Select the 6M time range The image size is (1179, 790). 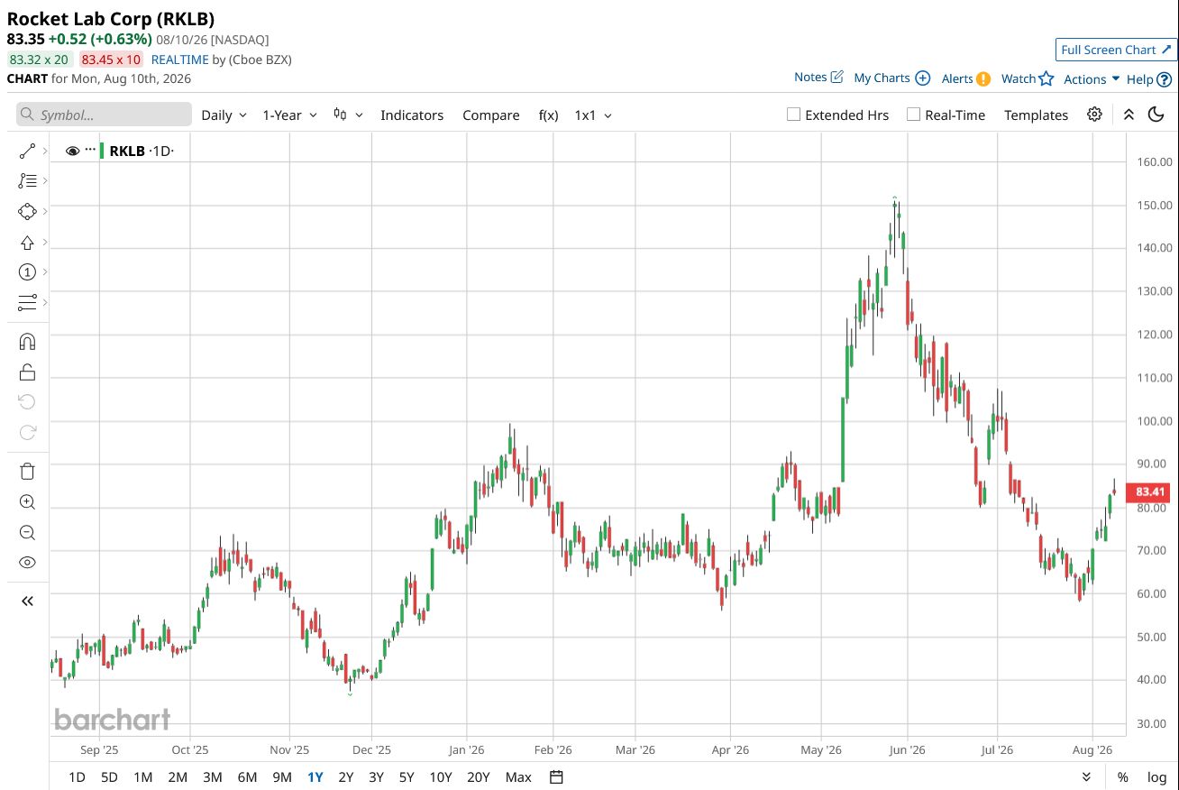point(247,777)
